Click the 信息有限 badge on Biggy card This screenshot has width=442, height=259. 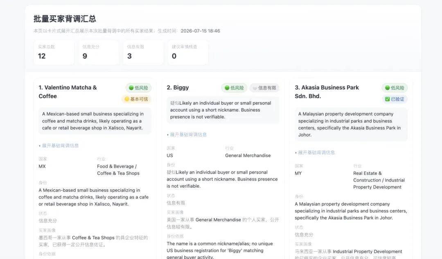[x=264, y=88]
